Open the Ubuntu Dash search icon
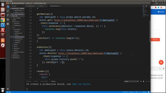166x93 pixels. [3, 5]
